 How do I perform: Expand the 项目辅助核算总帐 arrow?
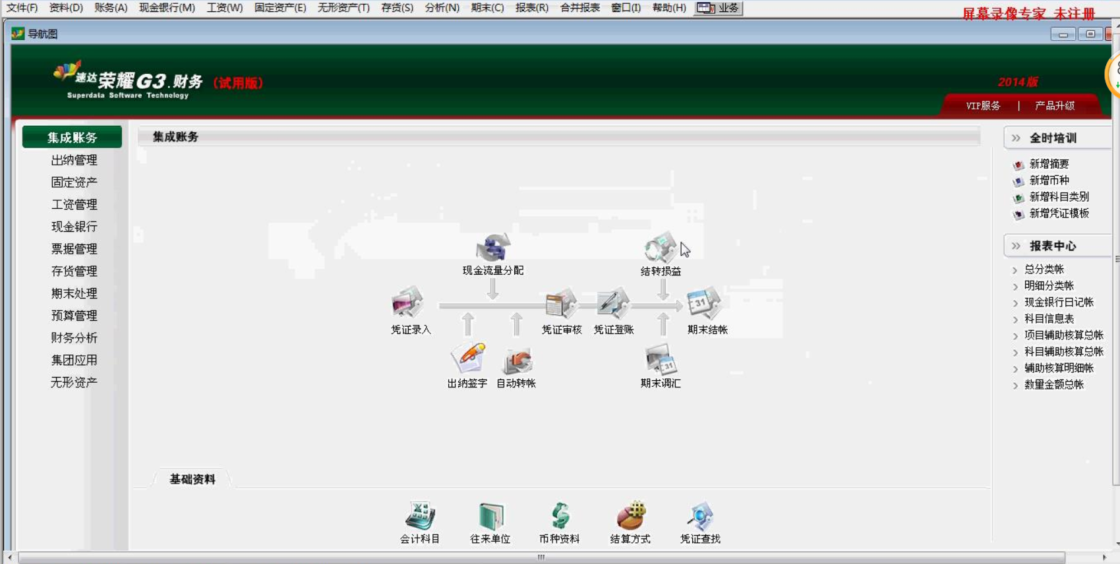coord(1015,336)
